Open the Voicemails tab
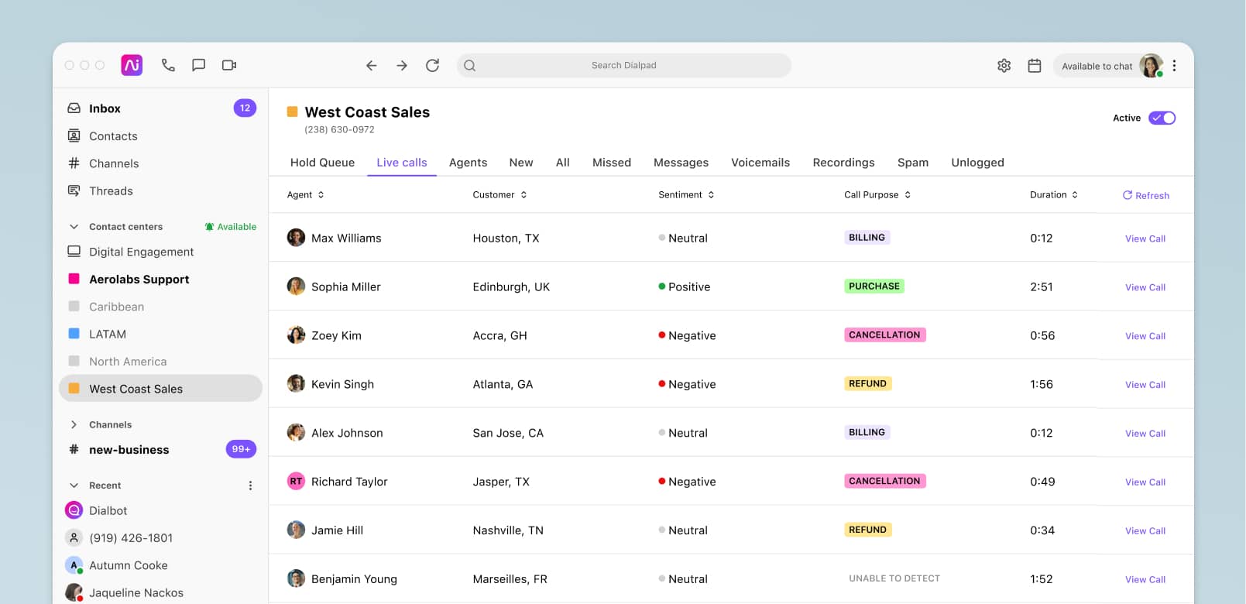This screenshot has width=1246, height=604. point(760,163)
